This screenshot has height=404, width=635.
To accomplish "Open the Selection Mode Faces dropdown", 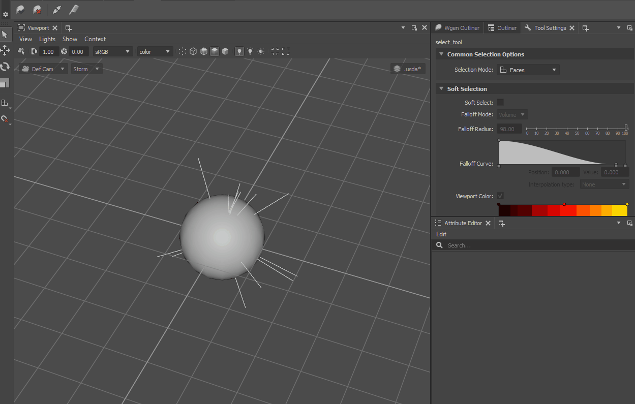I will click(x=528, y=70).
